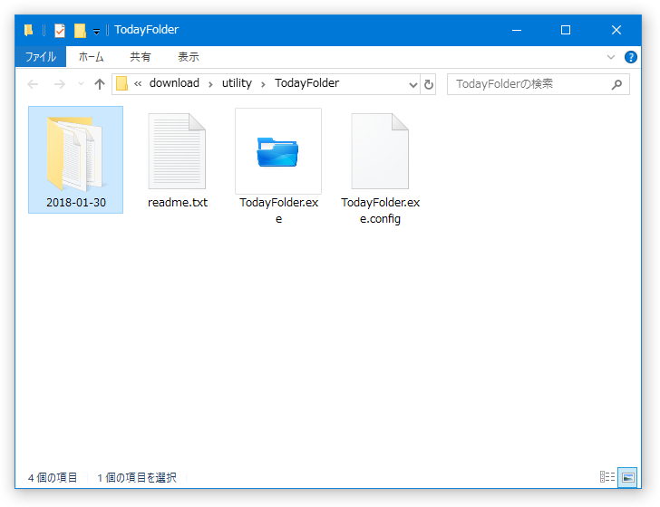Open the ファイル menu tab

(x=41, y=57)
